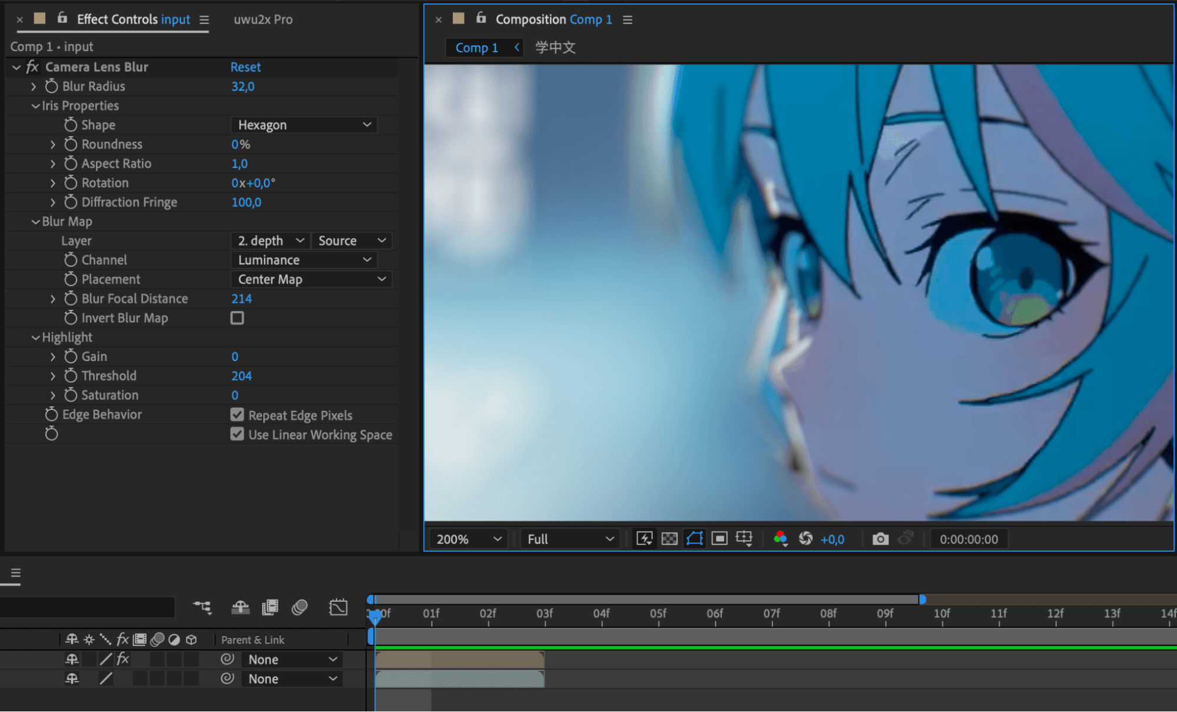This screenshot has width=1177, height=712.
Task: Open the Source dropdown next to Layer
Action: click(x=352, y=241)
